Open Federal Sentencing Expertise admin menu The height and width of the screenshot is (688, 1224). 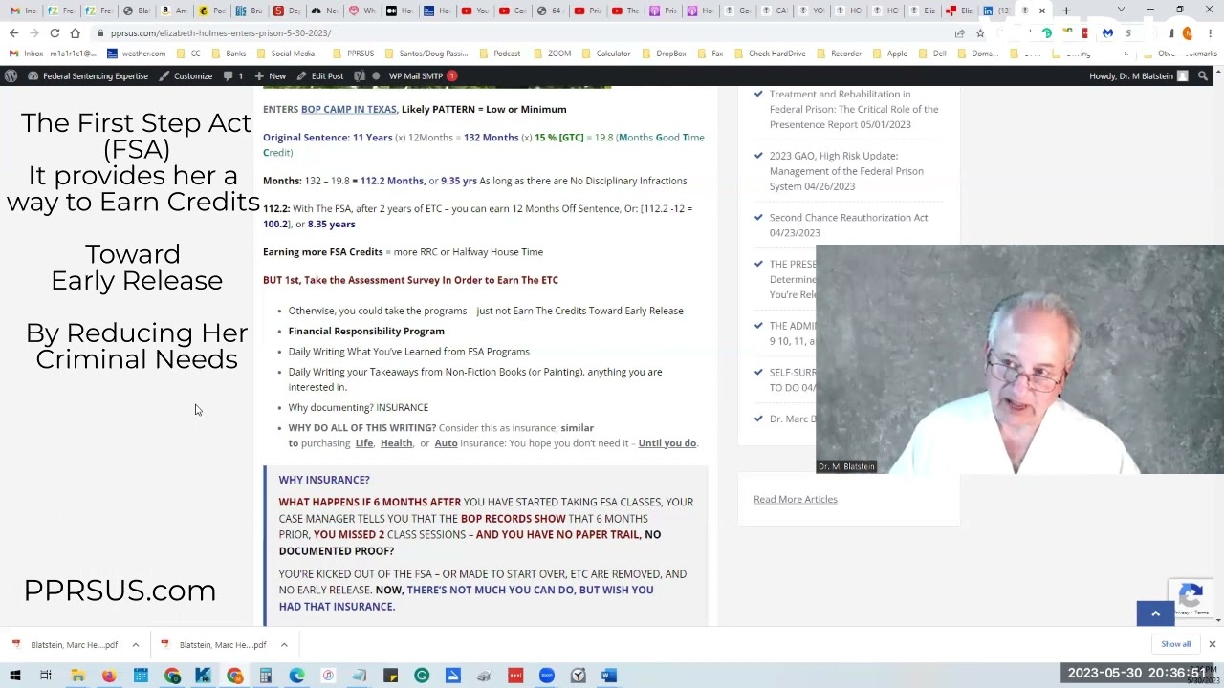pyautogui.click(x=87, y=75)
